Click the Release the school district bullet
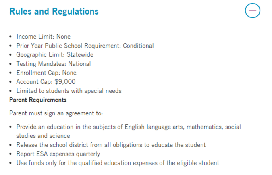This screenshot has height=175, width=272. 111,145
